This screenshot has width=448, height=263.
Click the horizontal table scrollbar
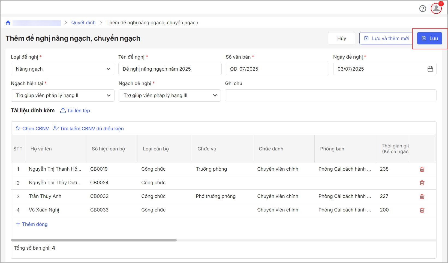(94, 240)
